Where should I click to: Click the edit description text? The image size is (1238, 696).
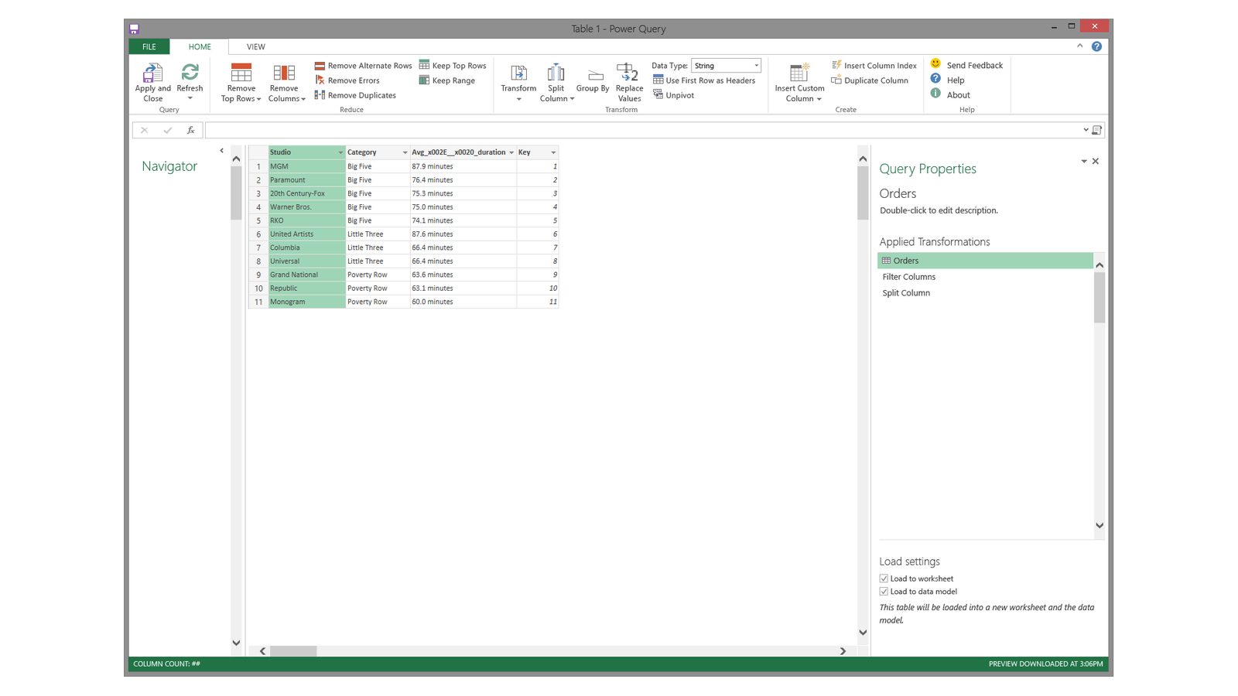click(939, 210)
